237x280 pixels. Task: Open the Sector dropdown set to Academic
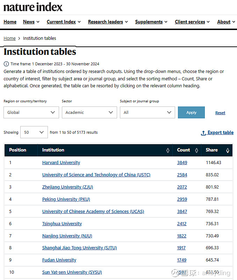pos(89,112)
